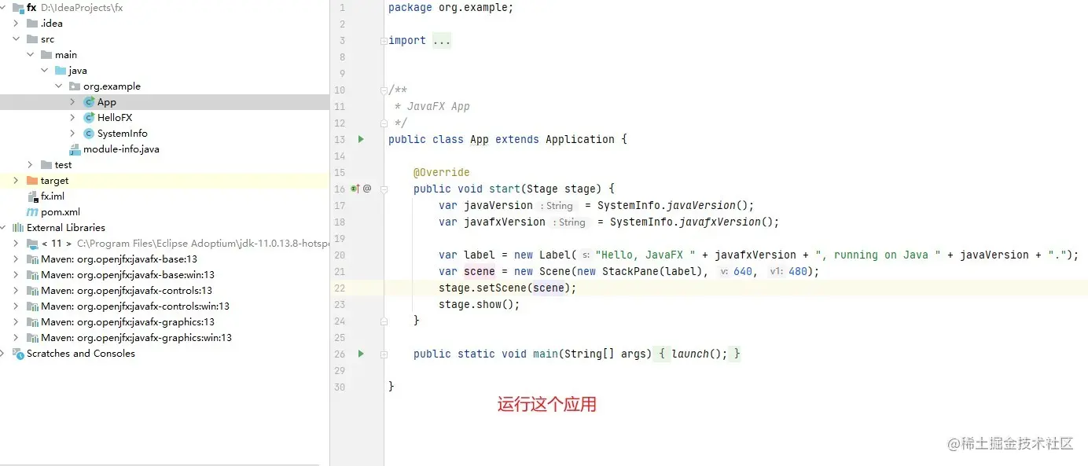Select module-info.java file
1088x466 pixels.
(121, 149)
